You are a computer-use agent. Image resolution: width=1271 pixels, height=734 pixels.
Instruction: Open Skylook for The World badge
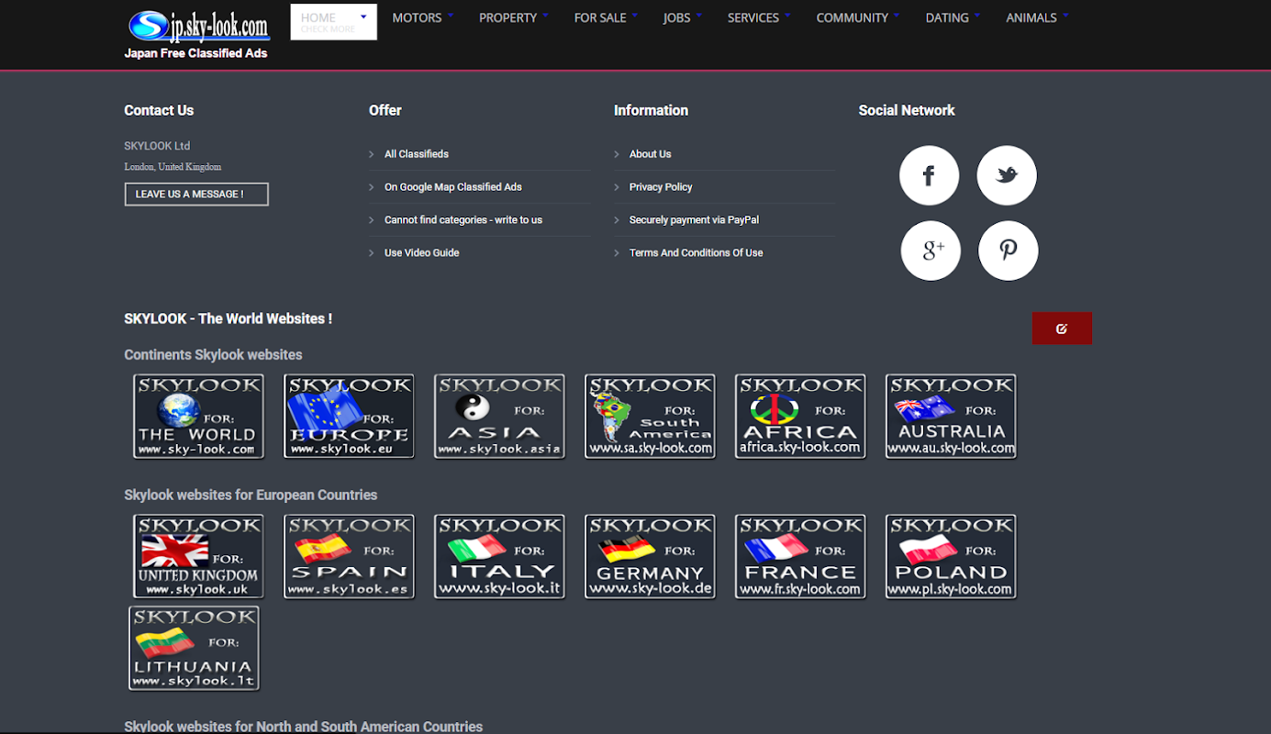198,416
